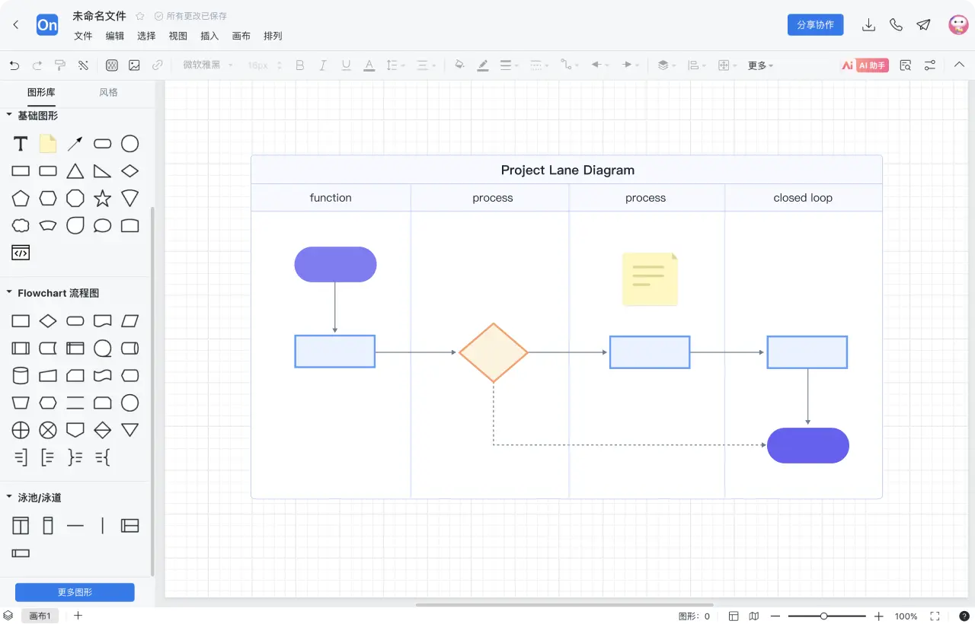
Task: Click the 分享协作 button
Action: click(815, 25)
